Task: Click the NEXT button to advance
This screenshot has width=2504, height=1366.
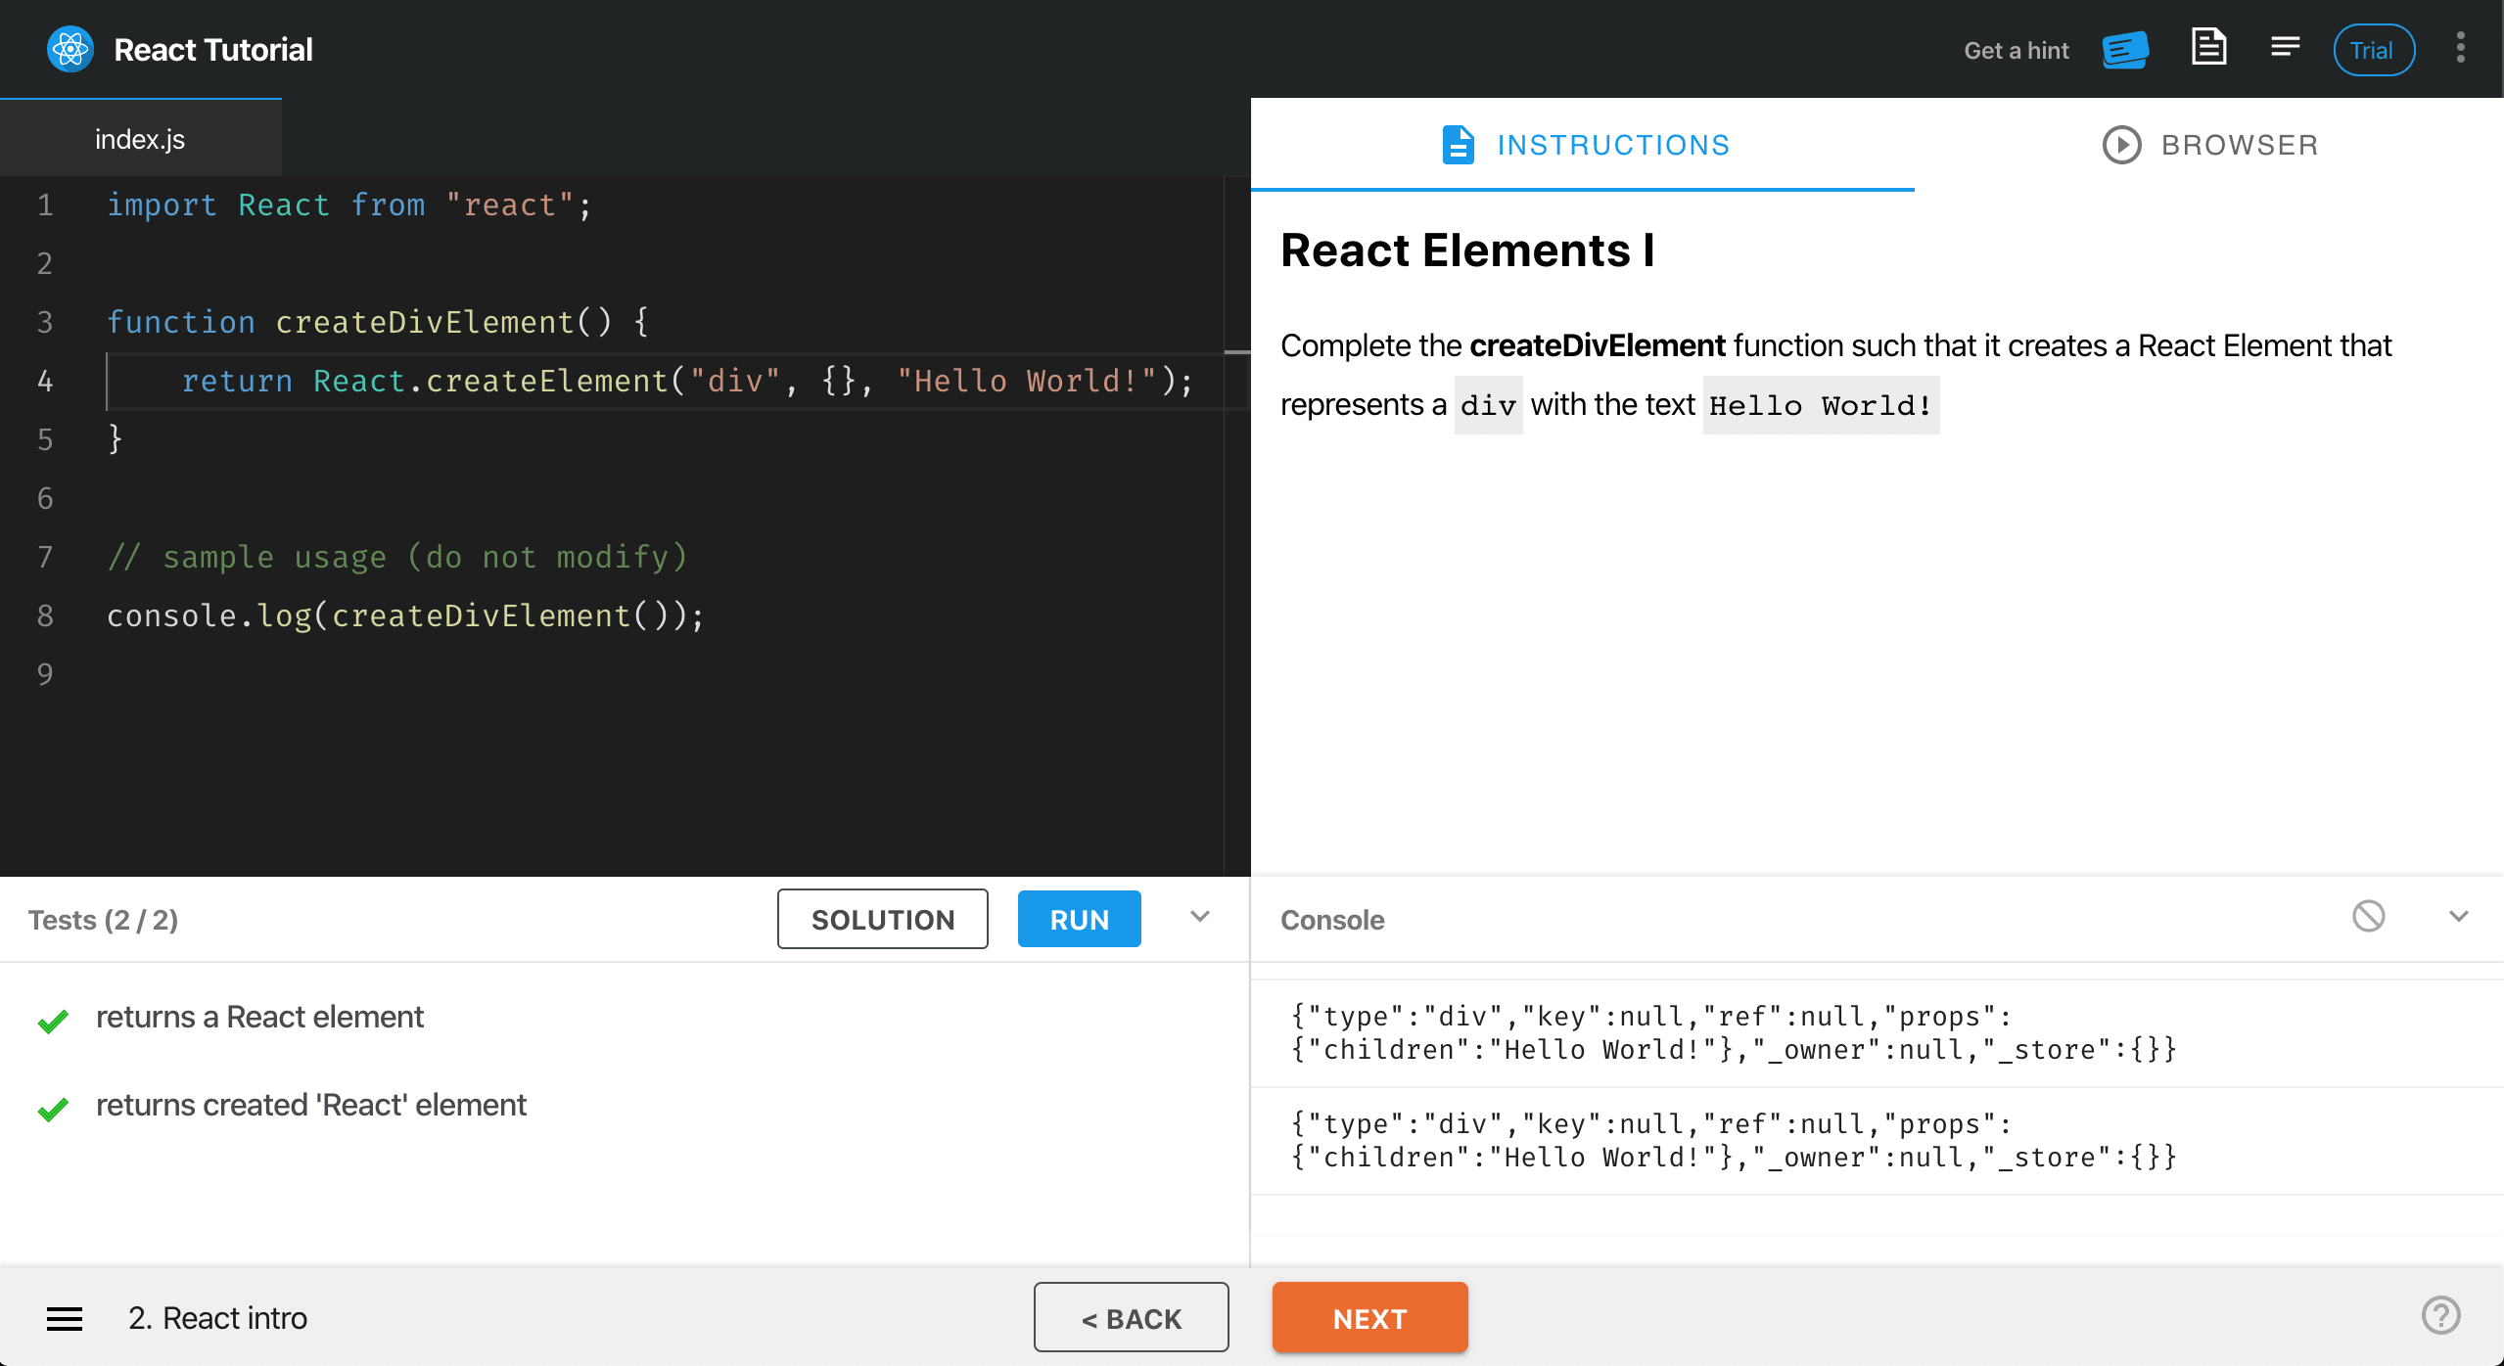Action: [1368, 1317]
